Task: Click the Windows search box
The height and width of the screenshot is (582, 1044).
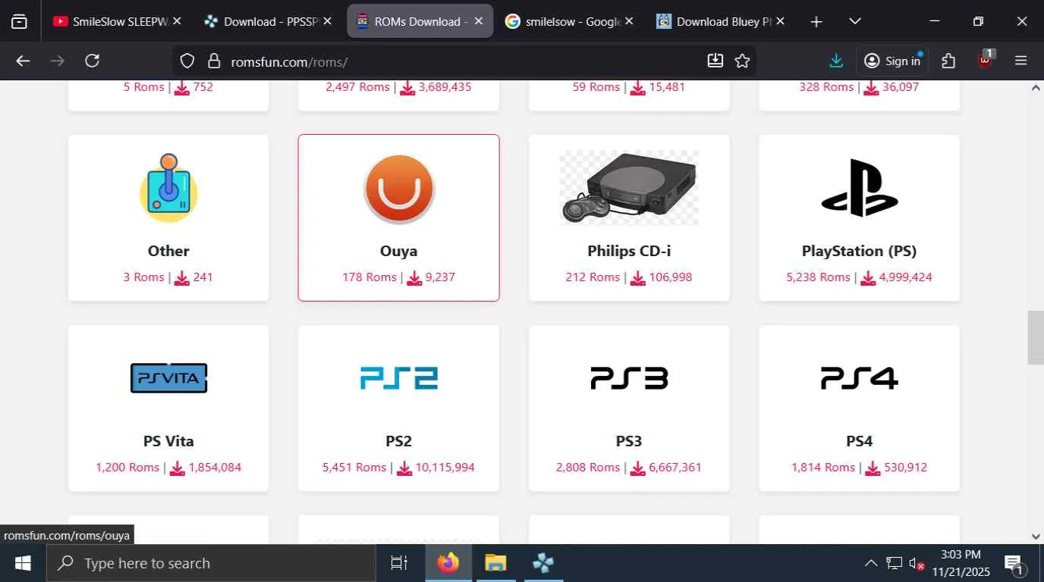Action: click(x=211, y=563)
